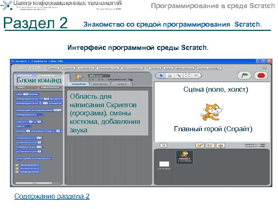Select the grow sprite tool
Screen dimensions: 278x209
(187, 75)
